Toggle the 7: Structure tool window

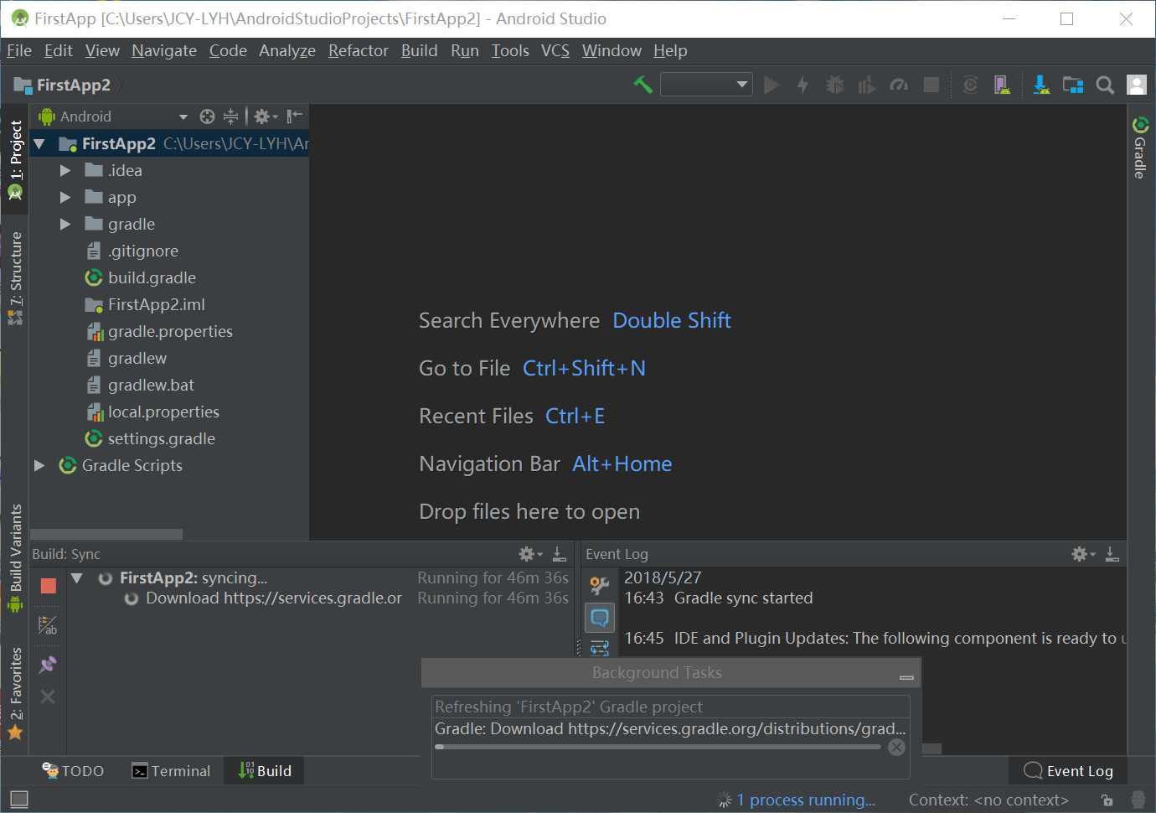point(15,278)
